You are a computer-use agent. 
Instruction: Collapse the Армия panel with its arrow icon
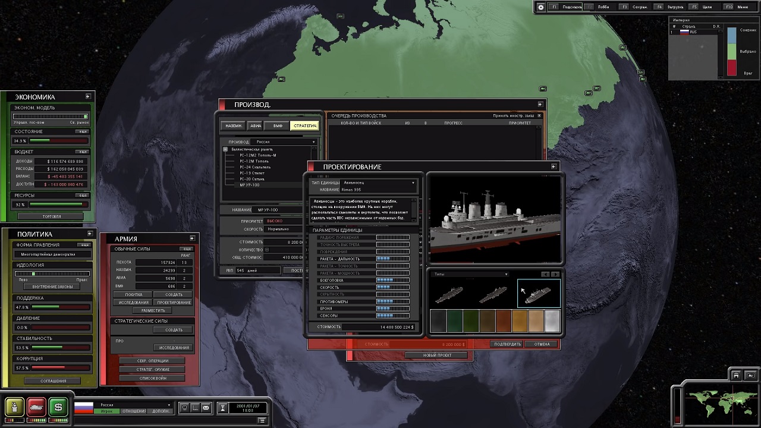tap(192, 238)
